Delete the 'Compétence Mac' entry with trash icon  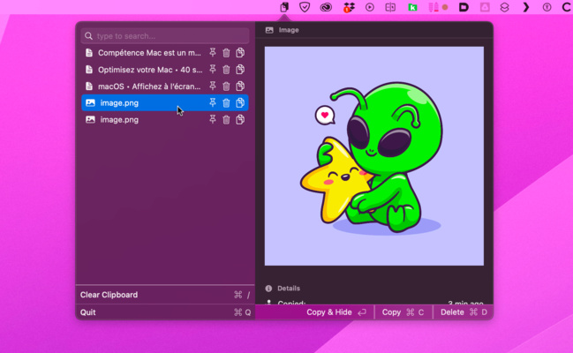pyautogui.click(x=226, y=53)
